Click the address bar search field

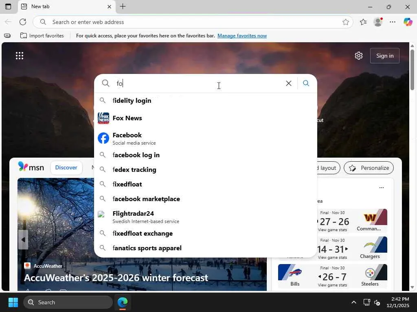(193, 22)
